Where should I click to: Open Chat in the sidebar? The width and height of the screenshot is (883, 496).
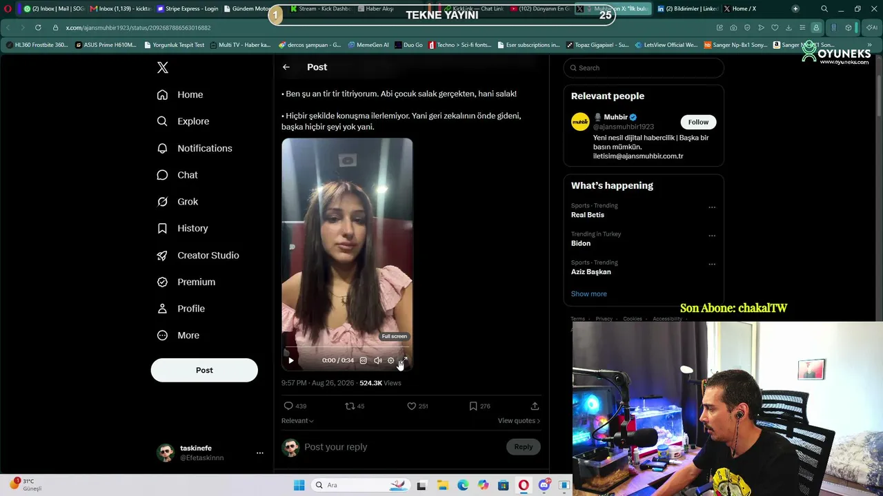(177, 175)
